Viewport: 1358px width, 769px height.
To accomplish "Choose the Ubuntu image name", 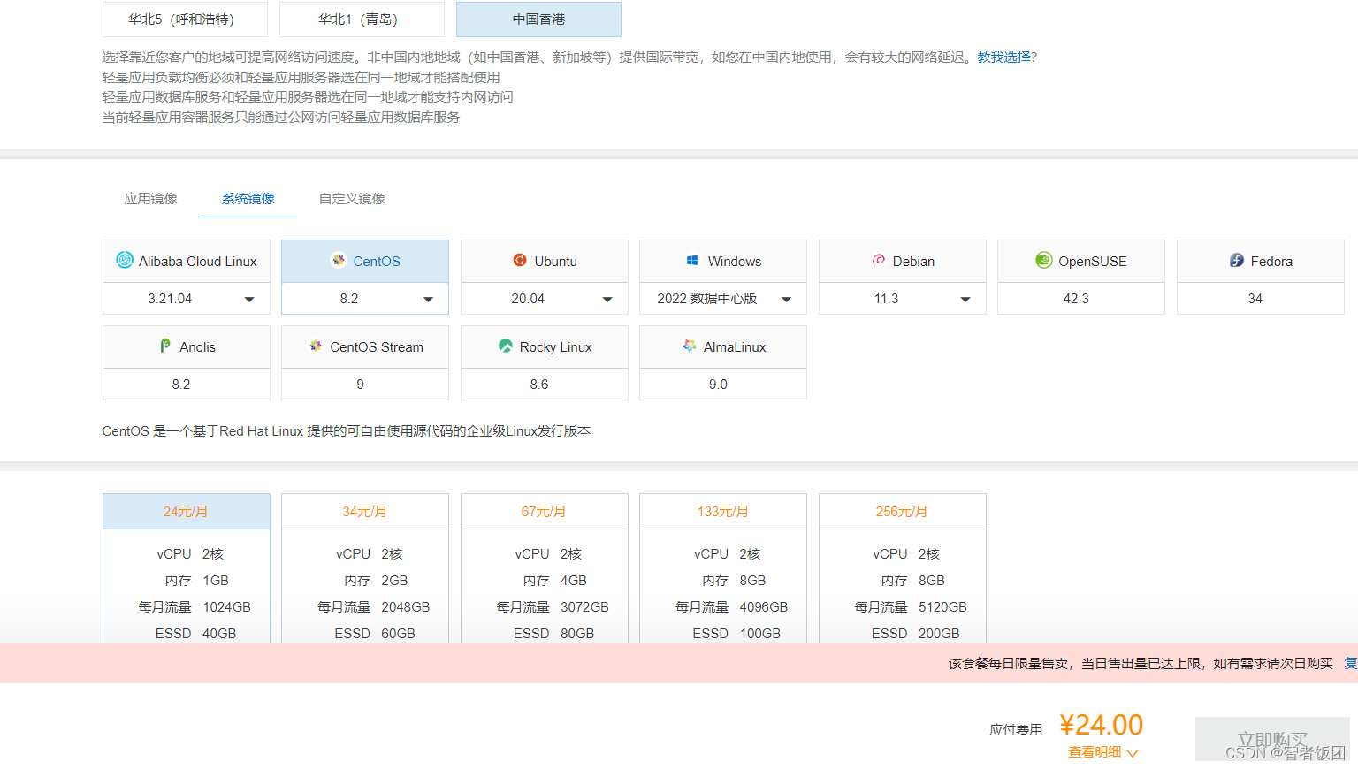I will pyautogui.click(x=555, y=262).
